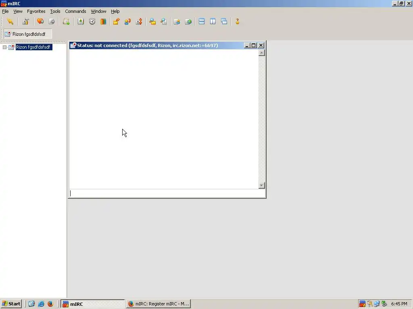Click the Windows Start button
Viewport: 413px width, 309px height.
(x=11, y=304)
